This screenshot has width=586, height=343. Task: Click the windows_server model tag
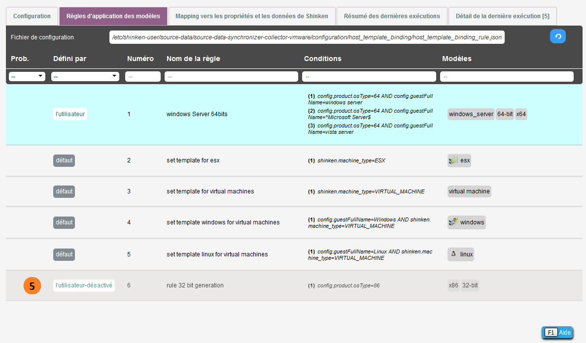(x=471, y=114)
